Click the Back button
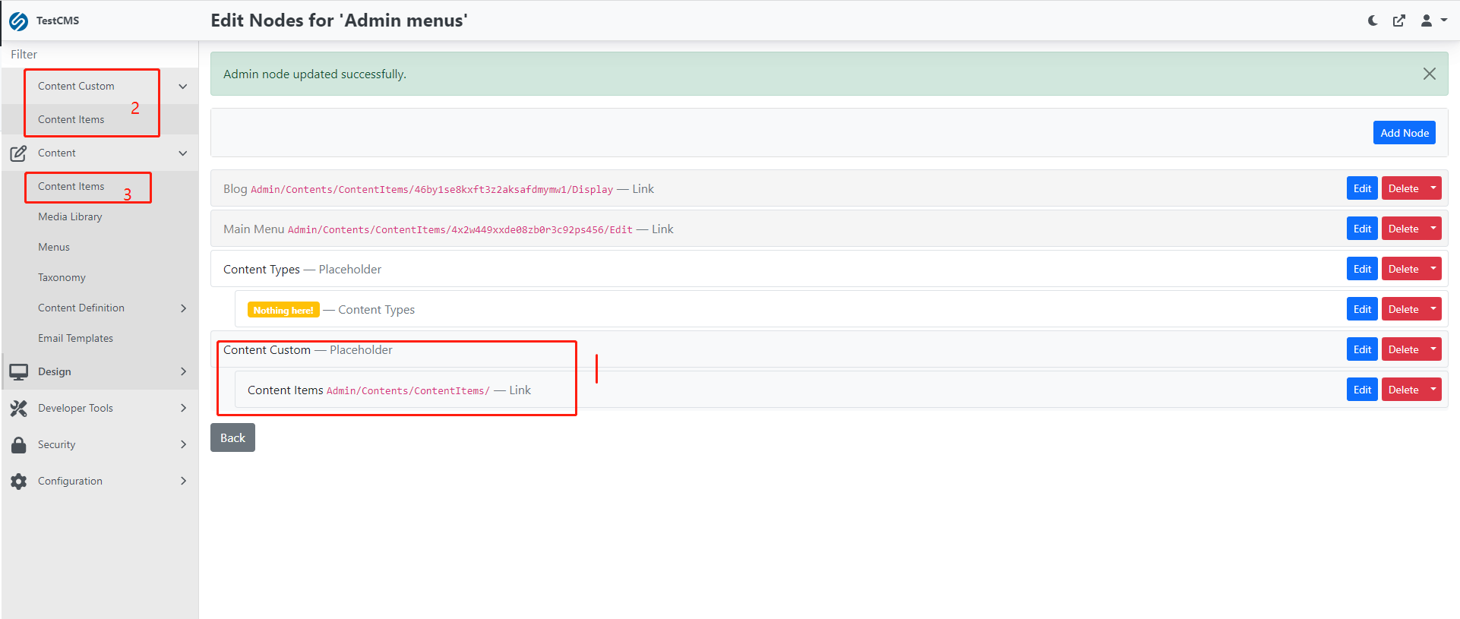1460x619 pixels. coord(232,437)
